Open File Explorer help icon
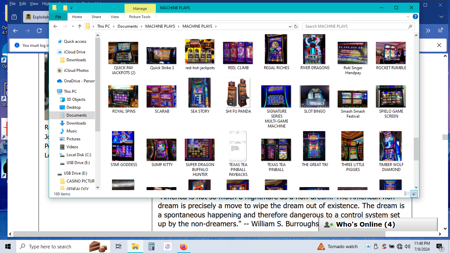 tap(415, 17)
